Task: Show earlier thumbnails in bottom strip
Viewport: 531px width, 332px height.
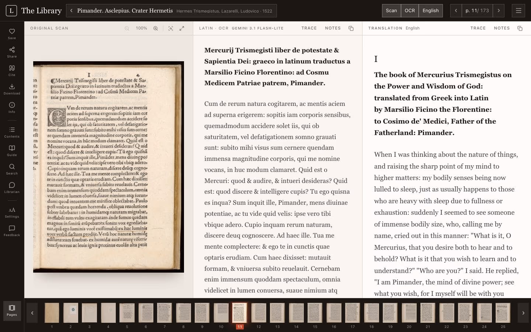Action: tap(32, 313)
